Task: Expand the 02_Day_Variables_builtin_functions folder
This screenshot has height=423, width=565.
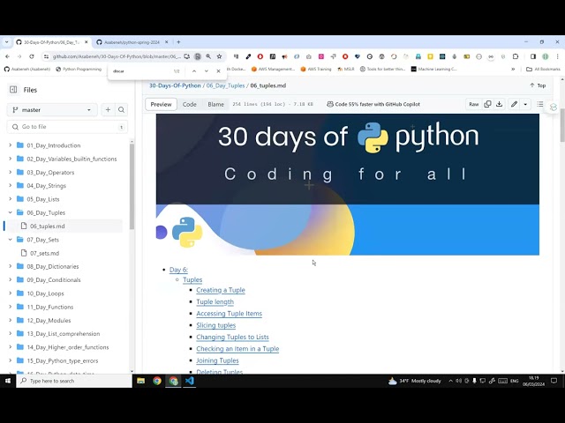Action: click(10, 159)
